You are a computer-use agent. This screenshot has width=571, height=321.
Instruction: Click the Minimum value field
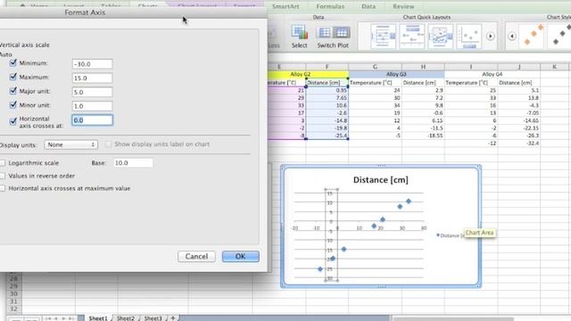92,64
